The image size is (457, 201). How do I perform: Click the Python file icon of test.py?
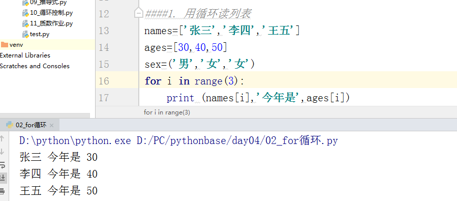pyautogui.click(x=25, y=35)
